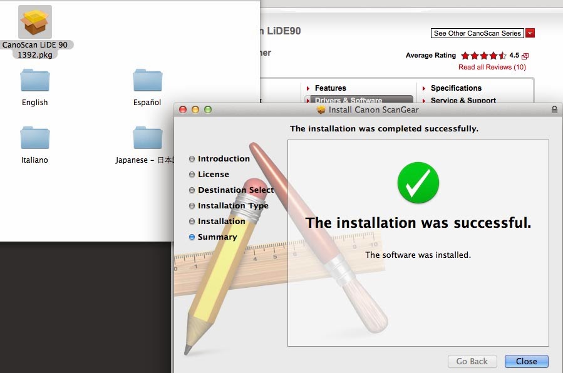Screen dimensions: 563x373
Task: Switch to the Drivers & Software tab
Action: (x=359, y=100)
